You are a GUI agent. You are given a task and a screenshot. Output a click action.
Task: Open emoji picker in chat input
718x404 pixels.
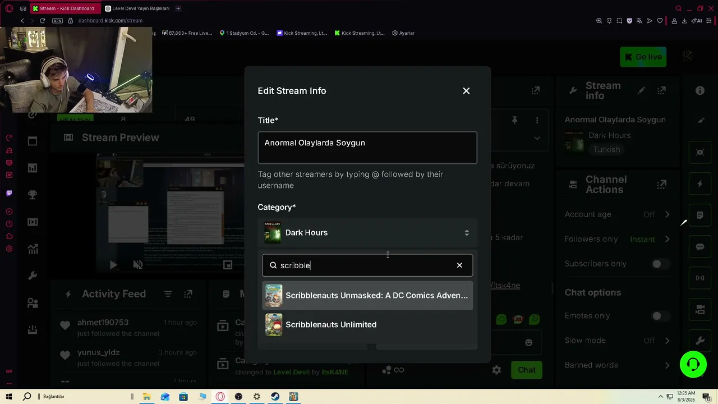528,342
